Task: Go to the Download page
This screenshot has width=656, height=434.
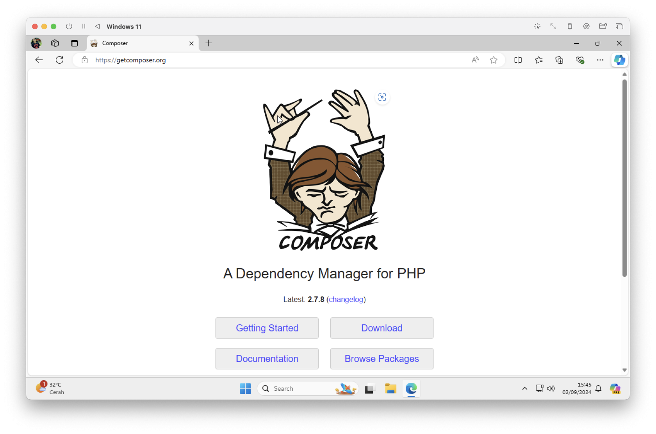Action: coord(382,328)
